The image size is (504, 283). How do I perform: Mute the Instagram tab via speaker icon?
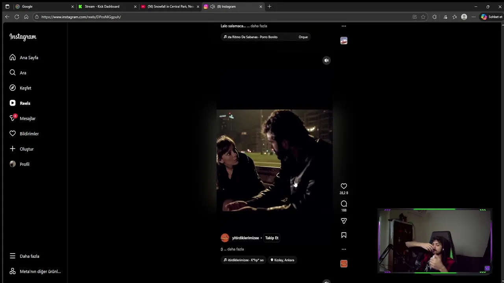pos(213,6)
